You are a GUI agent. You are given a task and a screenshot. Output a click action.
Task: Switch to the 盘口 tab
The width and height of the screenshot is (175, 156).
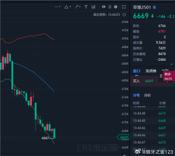[x=136, y=71]
